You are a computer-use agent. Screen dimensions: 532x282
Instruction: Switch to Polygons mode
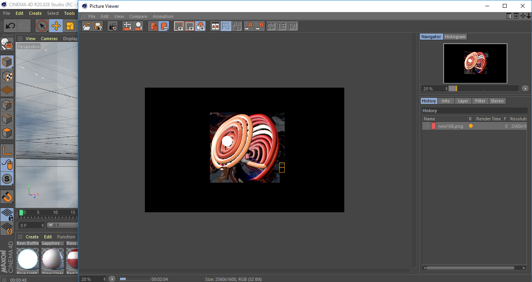click(x=7, y=133)
